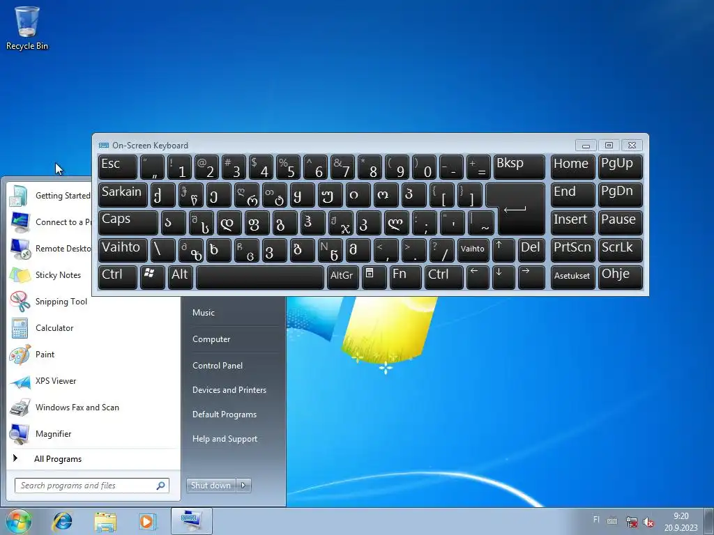Click the Del key
Viewport: 714px width, 535px height.
pyautogui.click(x=531, y=250)
